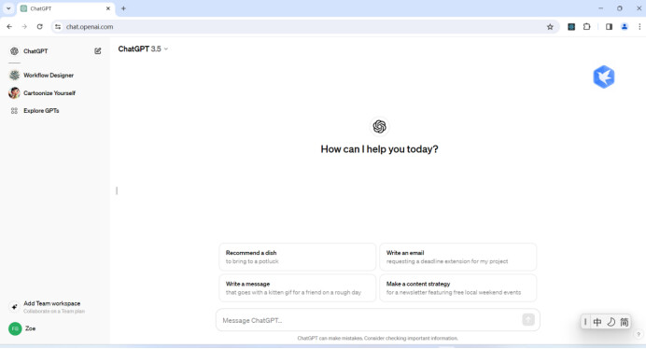Click Add Team workspace

tap(54, 307)
